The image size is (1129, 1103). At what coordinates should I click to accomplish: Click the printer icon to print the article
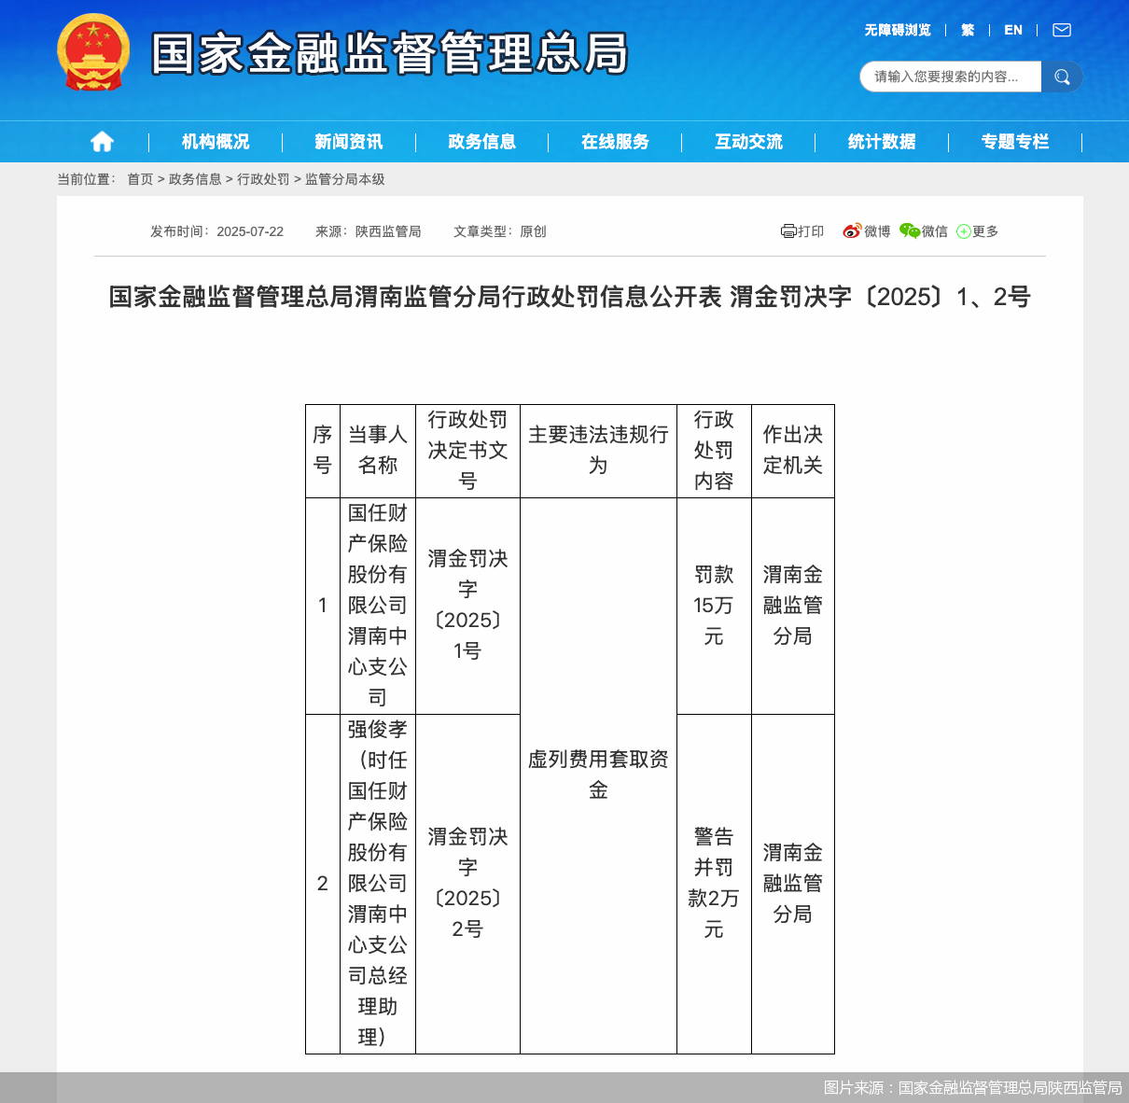point(788,231)
